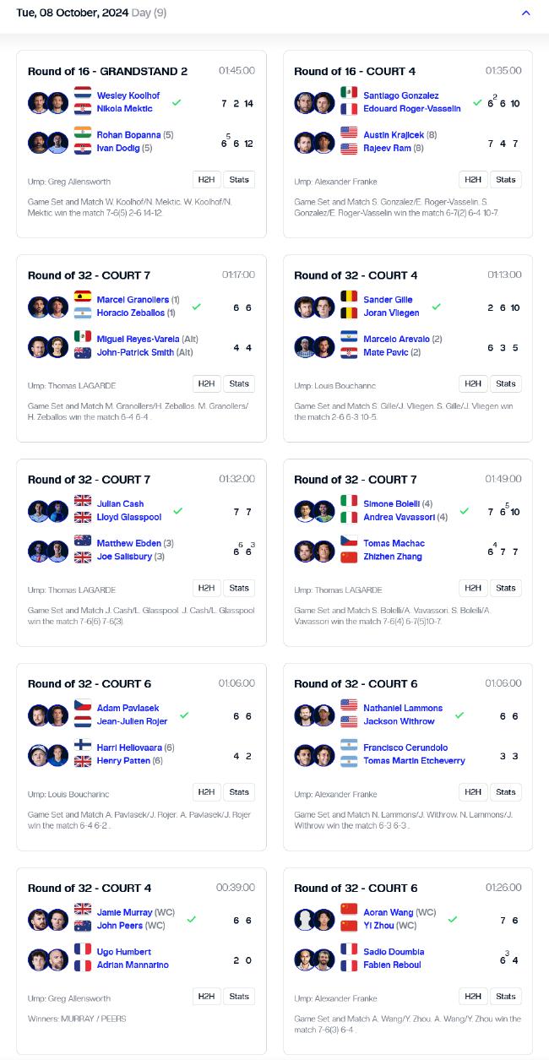Viewport: 549px width, 1060px height.
Task: Click the Finland flag next to Harri Heliovaara
Action: pyautogui.click(x=83, y=745)
